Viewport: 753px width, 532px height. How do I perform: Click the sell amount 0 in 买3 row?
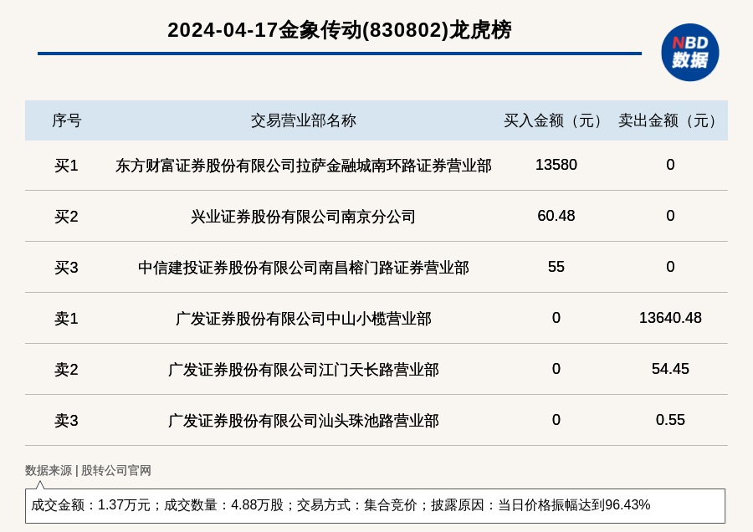pyautogui.click(x=670, y=267)
